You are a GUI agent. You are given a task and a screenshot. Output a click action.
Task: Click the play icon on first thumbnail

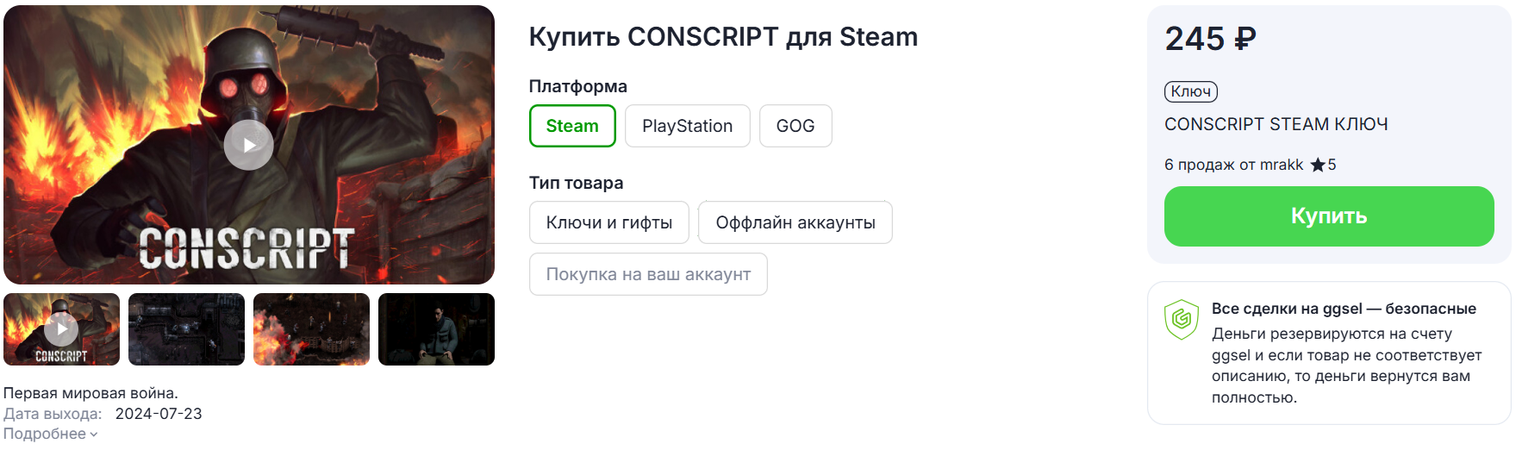tap(61, 328)
